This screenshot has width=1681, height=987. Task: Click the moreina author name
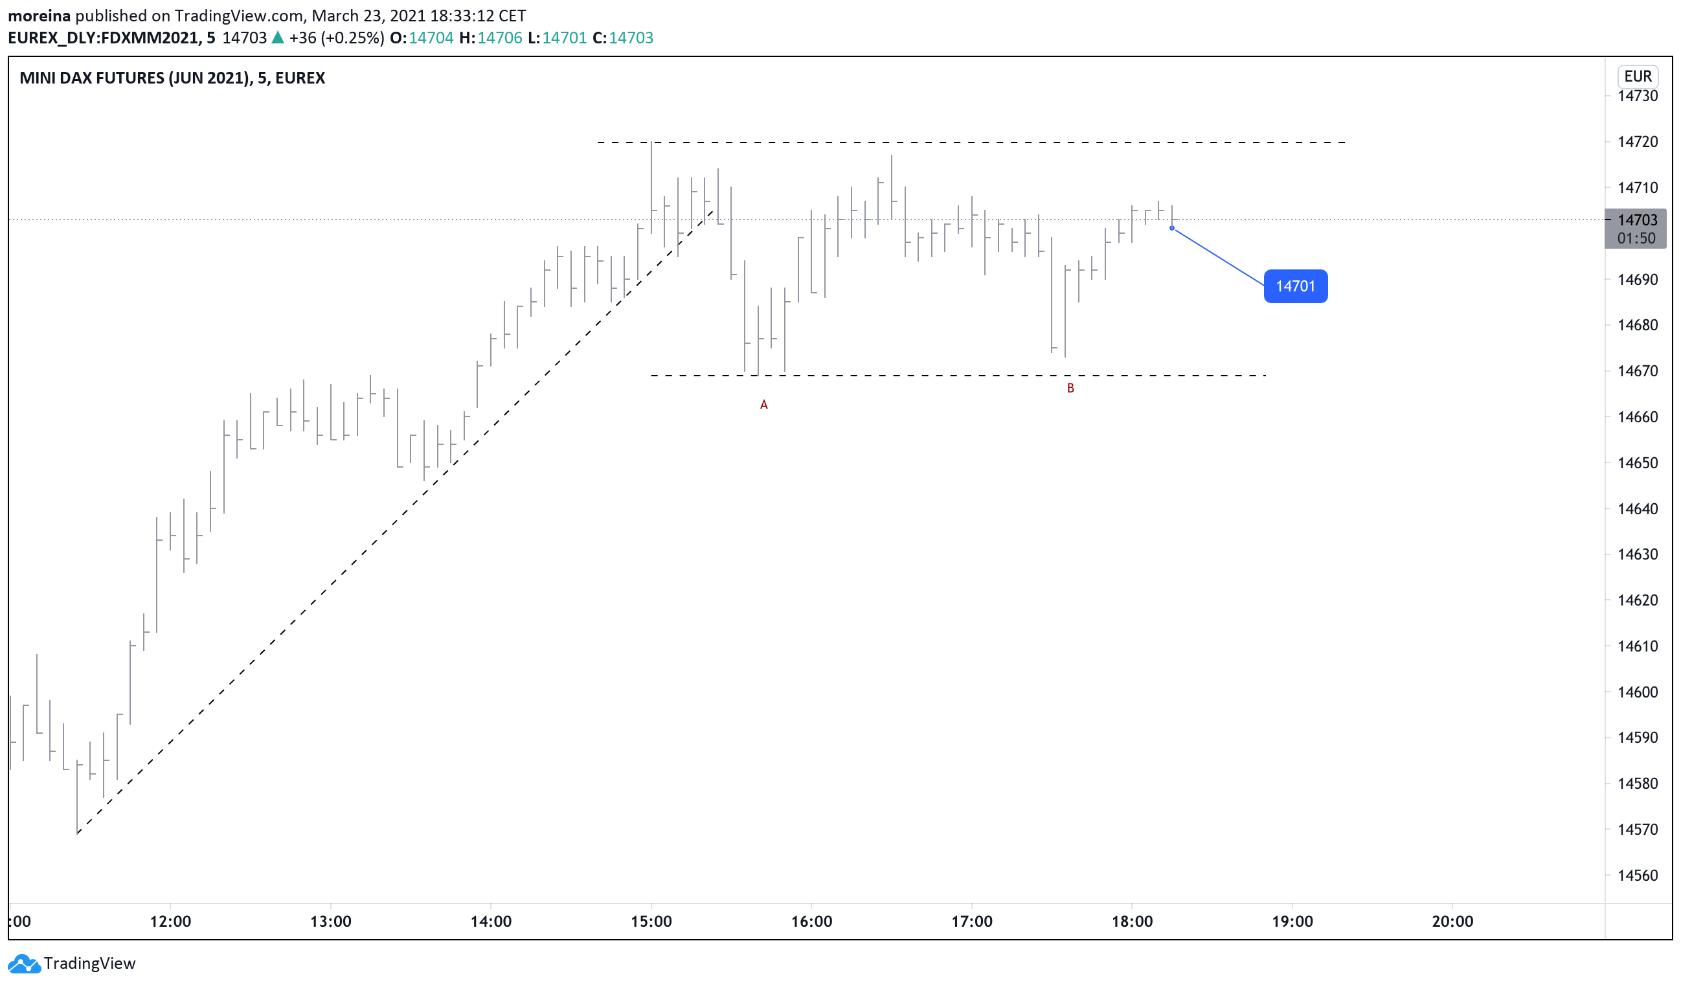[39, 16]
